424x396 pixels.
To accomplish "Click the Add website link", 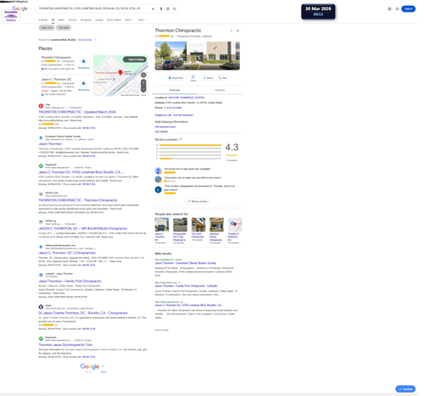I will (161, 131).
